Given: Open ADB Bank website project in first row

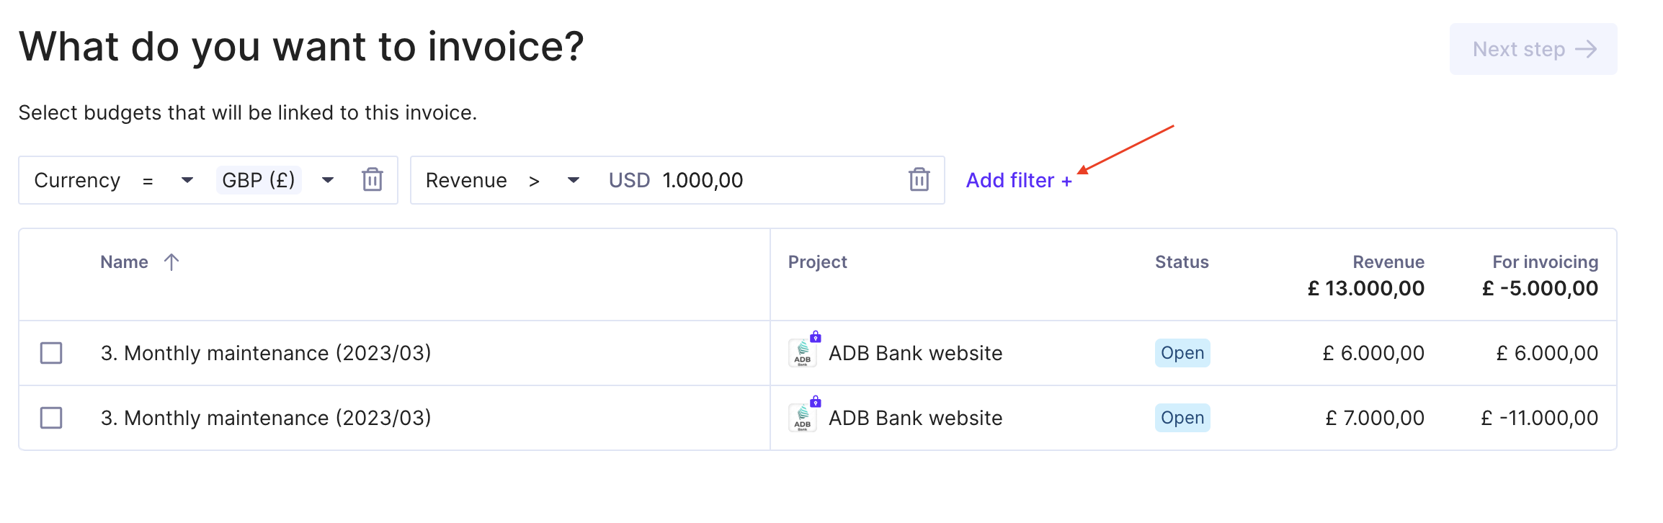Looking at the screenshot, I should [915, 353].
